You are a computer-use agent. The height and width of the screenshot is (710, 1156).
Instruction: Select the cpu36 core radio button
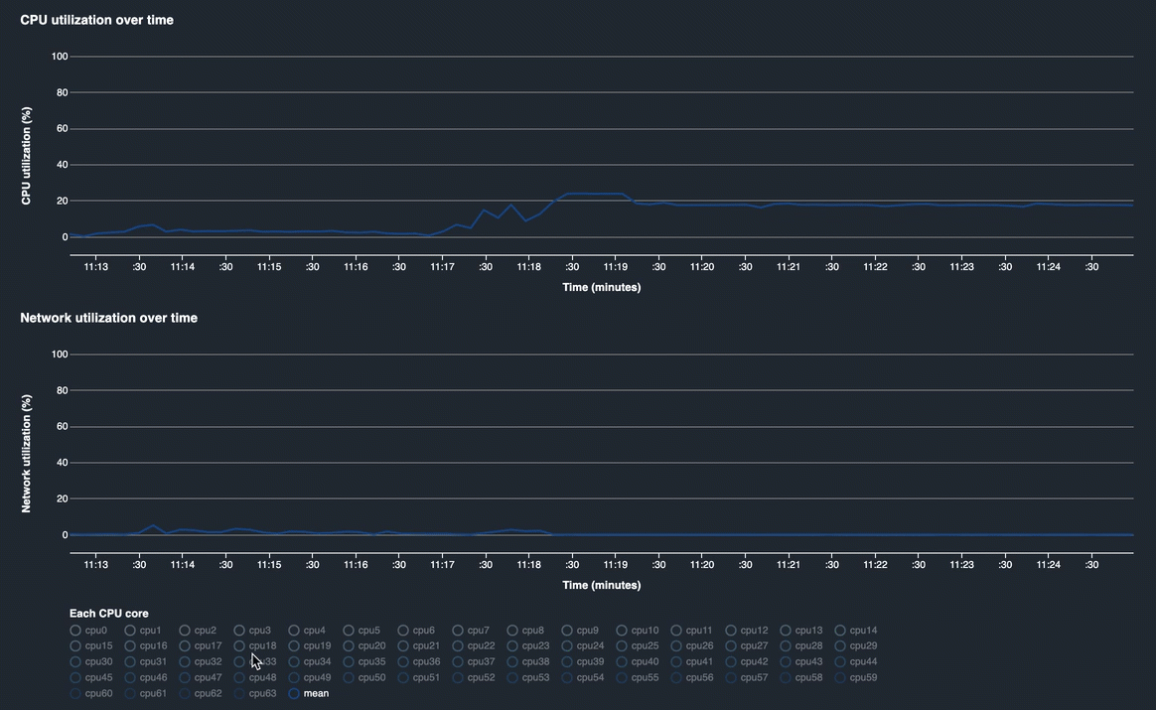403,662
